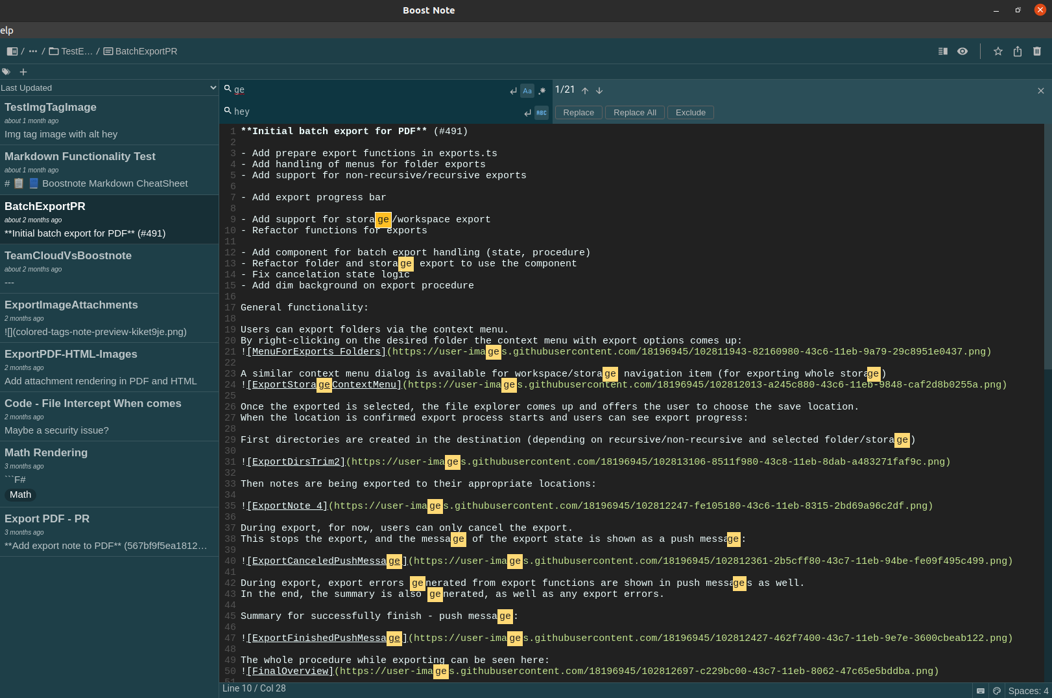The height and width of the screenshot is (698, 1052).
Task: Open the ExportImageAttachments note
Action: [x=109, y=318]
